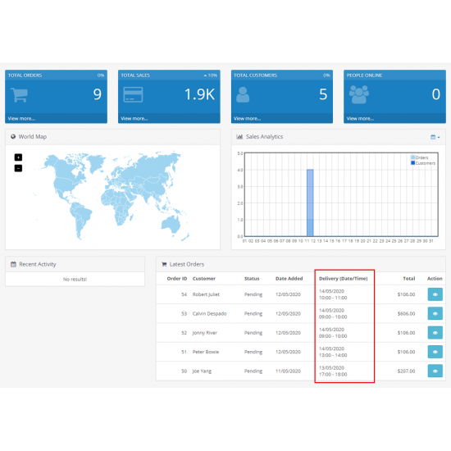Click the 11/05/2020 date added cell

pos(288,371)
